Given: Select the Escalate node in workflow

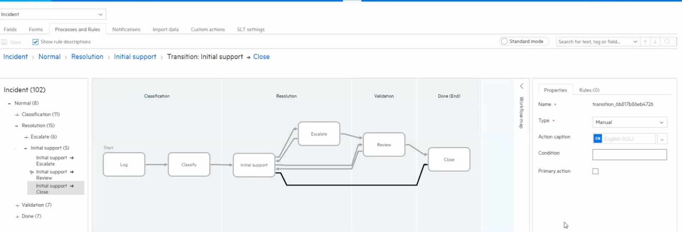Looking at the screenshot, I should point(319,134).
